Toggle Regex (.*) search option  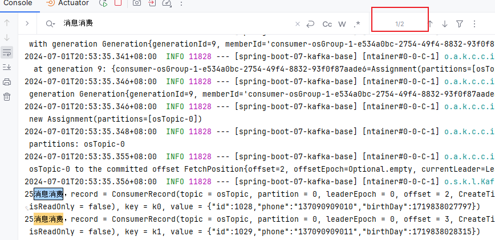pyautogui.click(x=357, y=24)
